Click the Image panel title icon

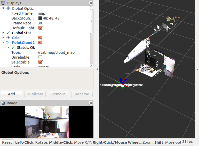coord(3,103)
